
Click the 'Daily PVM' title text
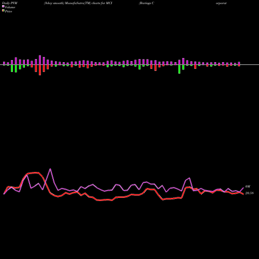10,3
